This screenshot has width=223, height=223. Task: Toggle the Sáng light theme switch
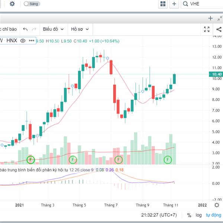click(32, 4)
